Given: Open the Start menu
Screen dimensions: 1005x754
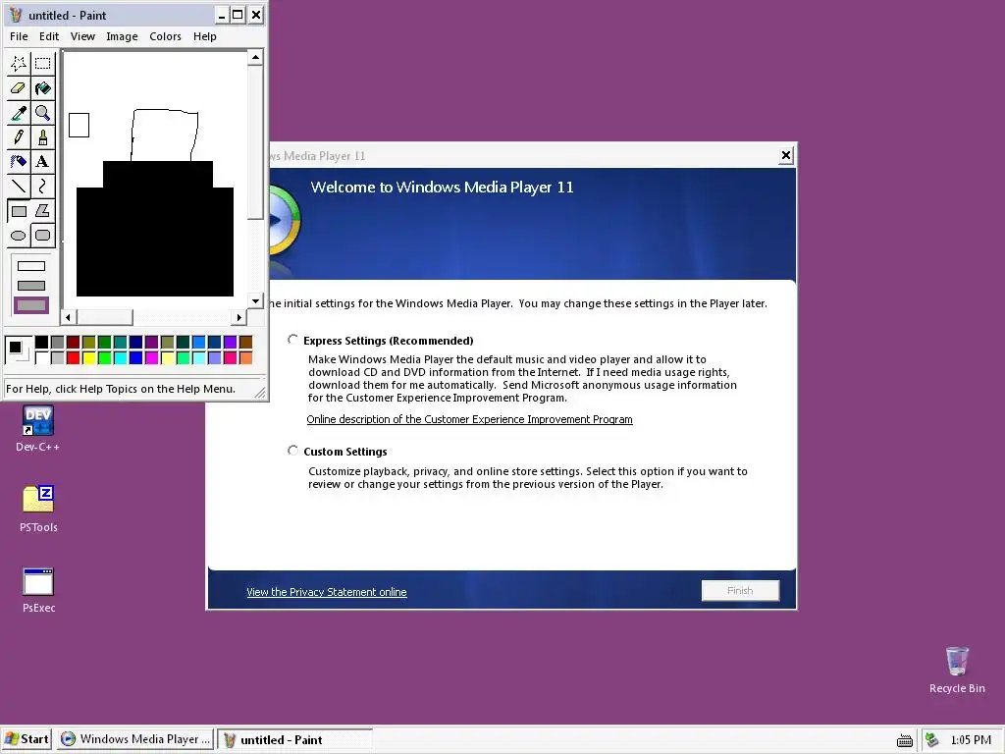Looking at the screenshot, I should click(26, 739).
